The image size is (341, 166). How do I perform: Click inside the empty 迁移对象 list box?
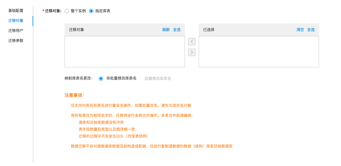coord(124,52)
